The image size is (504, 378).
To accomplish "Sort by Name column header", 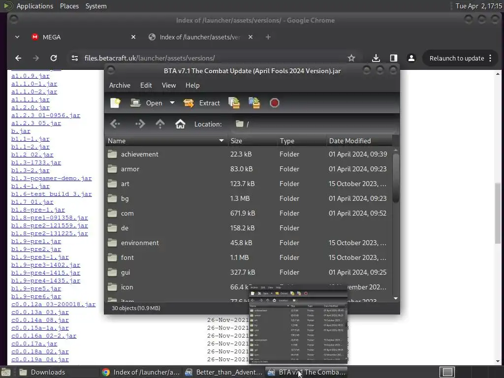I will point(166,141).
